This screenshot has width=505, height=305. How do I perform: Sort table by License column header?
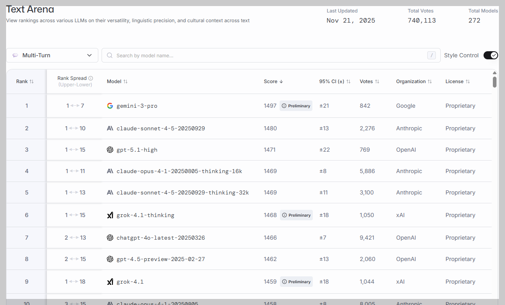(x=458, y=81)
